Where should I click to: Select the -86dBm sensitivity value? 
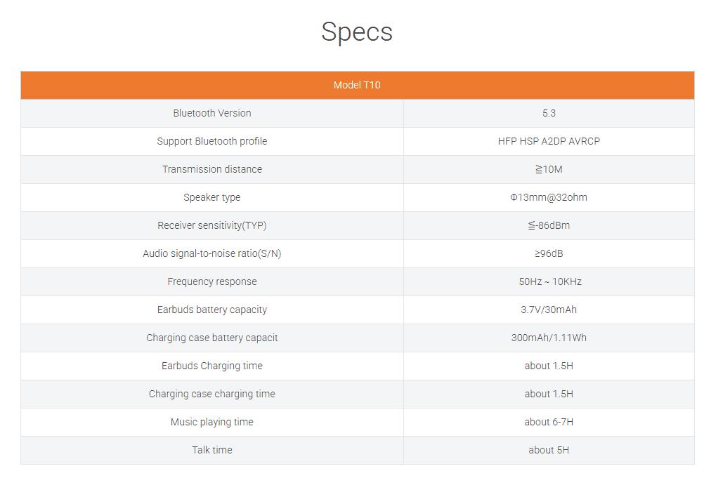549,225
